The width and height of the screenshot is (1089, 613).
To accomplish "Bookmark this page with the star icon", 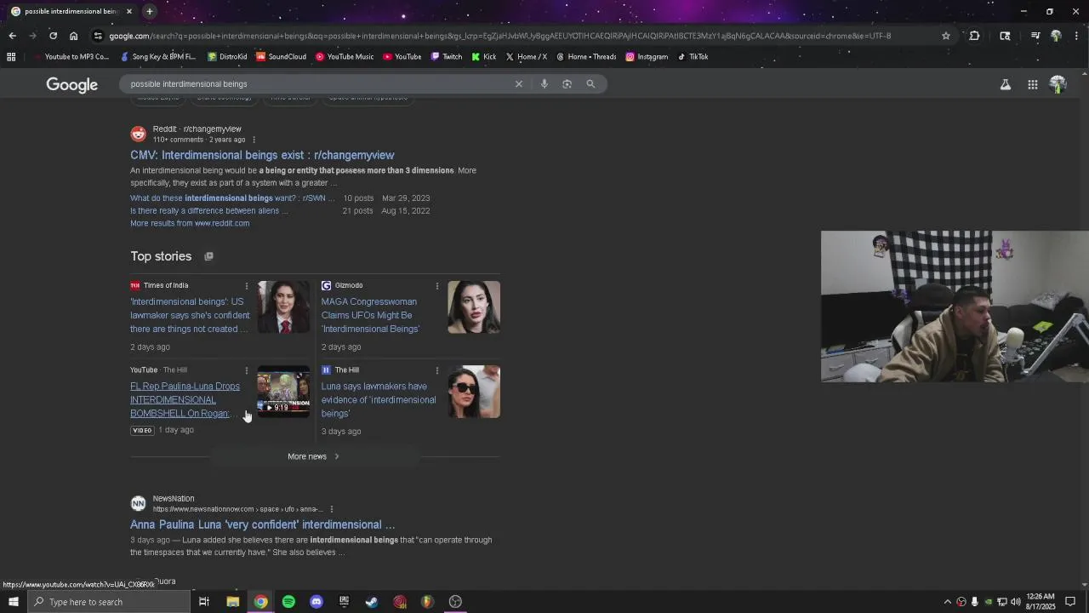I will point(945,36).
